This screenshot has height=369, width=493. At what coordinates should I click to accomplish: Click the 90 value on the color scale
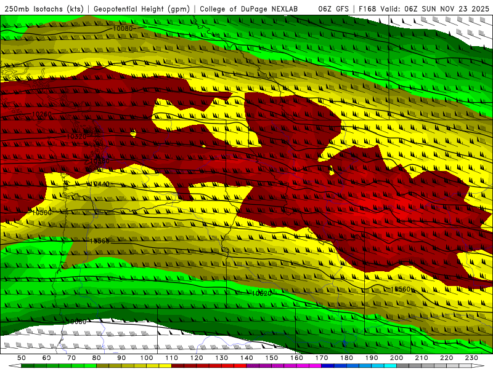[x=121, y=358]
